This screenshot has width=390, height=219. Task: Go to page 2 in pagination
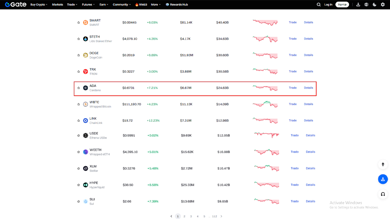184,216
